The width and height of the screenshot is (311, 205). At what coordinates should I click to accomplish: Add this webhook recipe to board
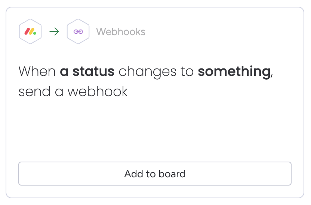155,174
